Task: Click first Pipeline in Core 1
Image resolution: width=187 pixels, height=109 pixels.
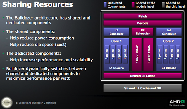Action: tap(107, 54)
